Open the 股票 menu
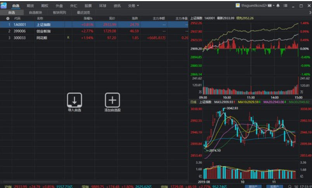 [88, 6]
